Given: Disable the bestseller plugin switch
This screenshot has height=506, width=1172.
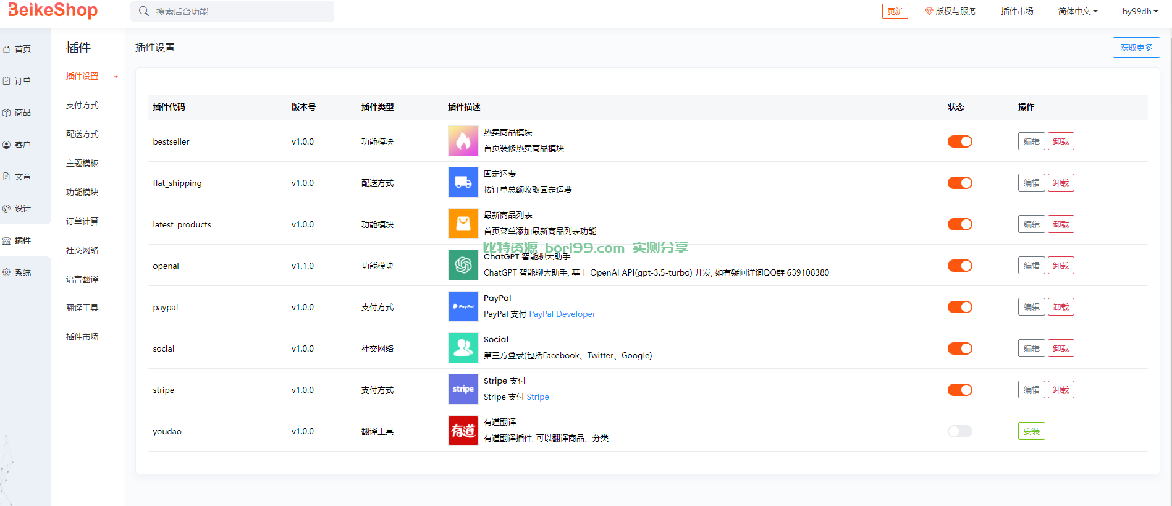Looking at the screenshot, I should click(960, 141).
